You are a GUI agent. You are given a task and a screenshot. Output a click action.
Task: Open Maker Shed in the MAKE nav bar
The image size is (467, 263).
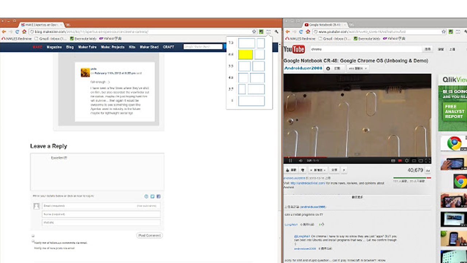pos(149,47)
